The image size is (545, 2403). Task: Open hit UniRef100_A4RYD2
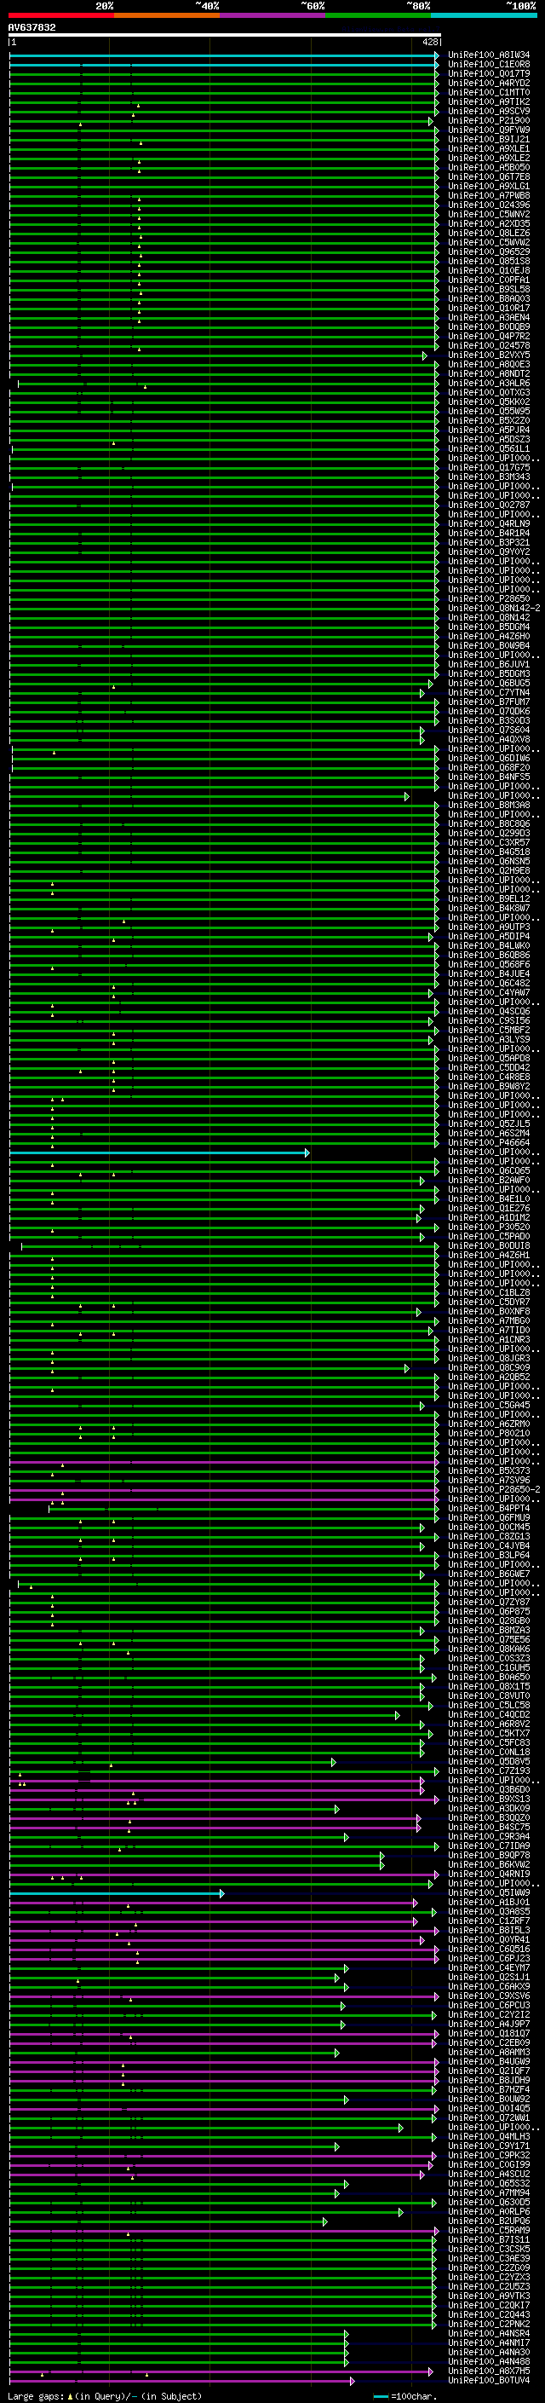click(x=489, y=83)
